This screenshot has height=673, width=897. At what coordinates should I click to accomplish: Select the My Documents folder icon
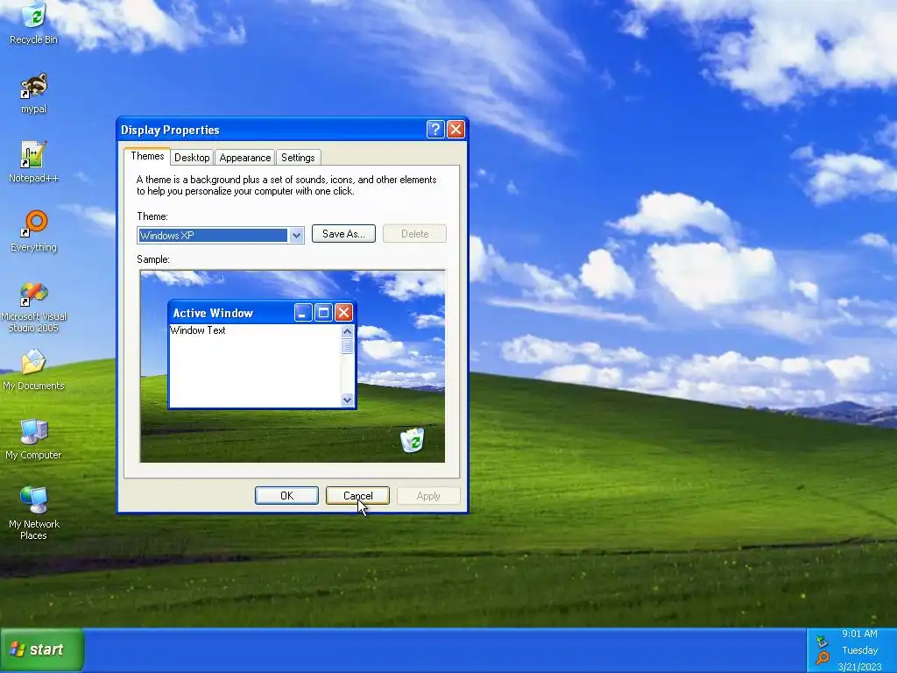click(x=34, y=371)
